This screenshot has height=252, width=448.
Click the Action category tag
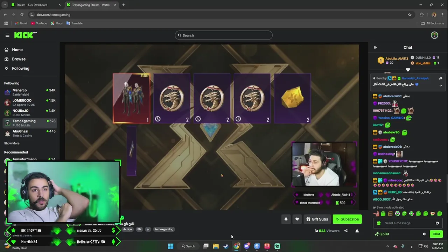127,229
